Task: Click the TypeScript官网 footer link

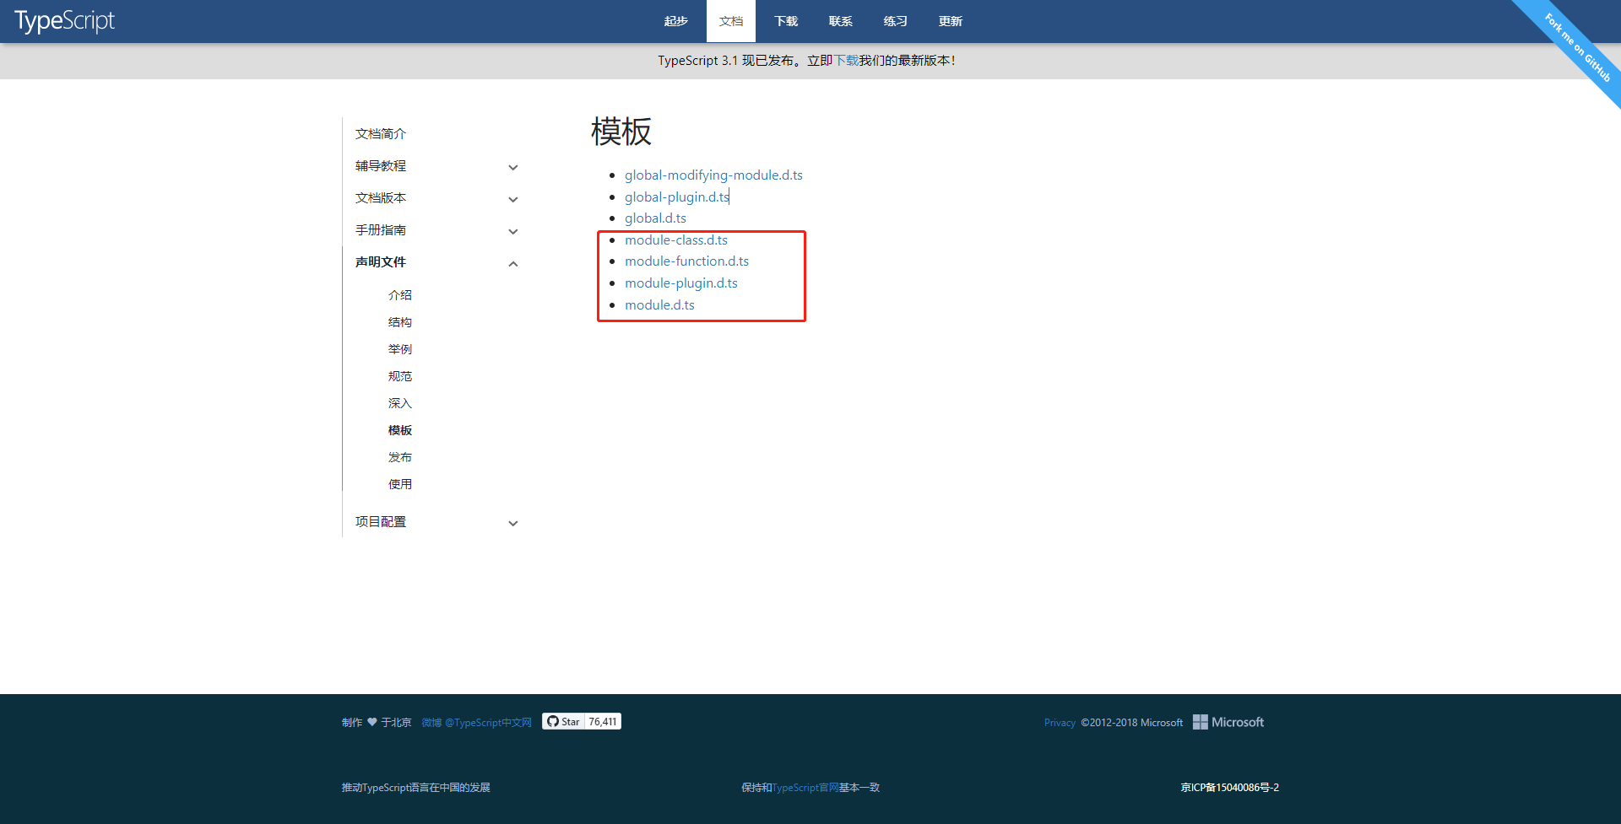Action: click(x=805, y=788)
